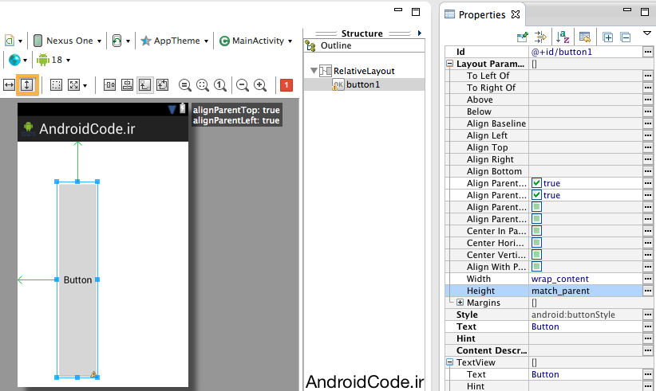Sort properties alphabetically in Properties panel
Viewport: 656px width, 391px height.
(563, 37)
